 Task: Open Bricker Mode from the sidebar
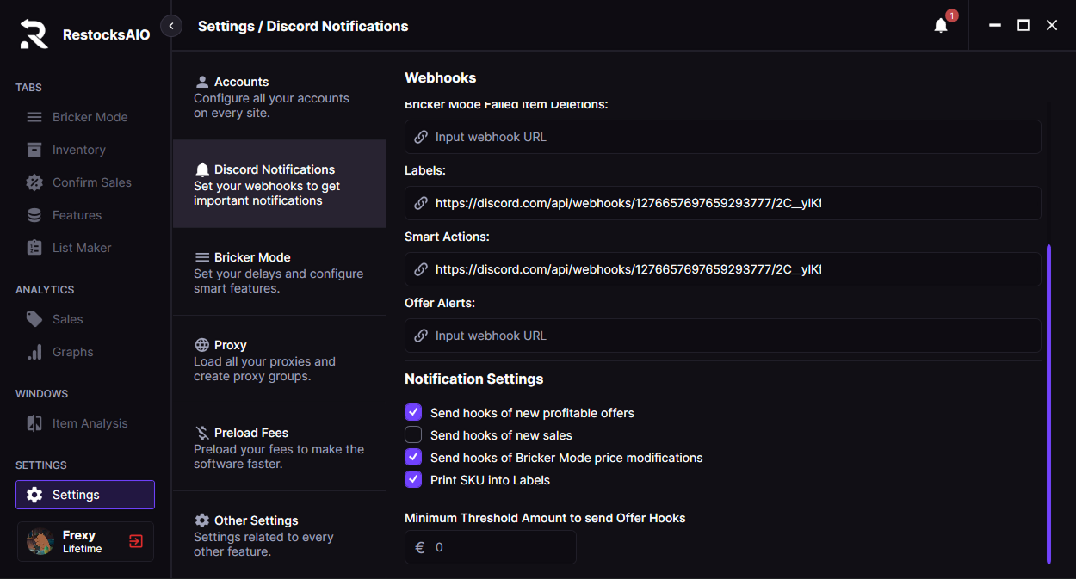tap(89, 117)
